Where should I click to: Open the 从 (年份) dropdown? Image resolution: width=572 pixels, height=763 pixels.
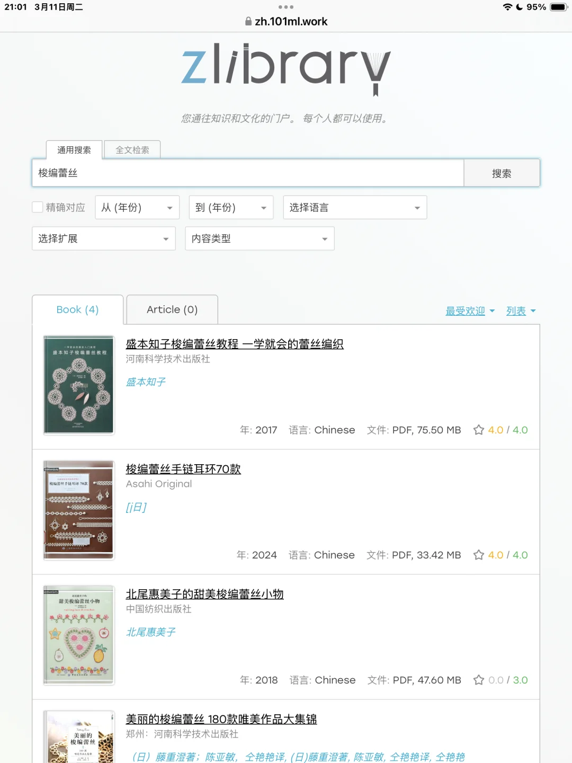pos(137,207)
